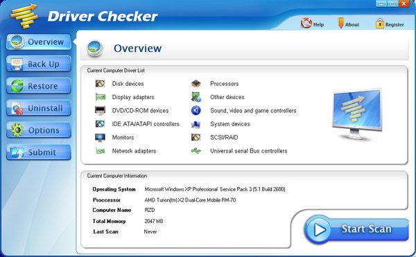Click the SCSI/RAID icon
Viewport: 416px width, 257px height.
tap(196, 138)
